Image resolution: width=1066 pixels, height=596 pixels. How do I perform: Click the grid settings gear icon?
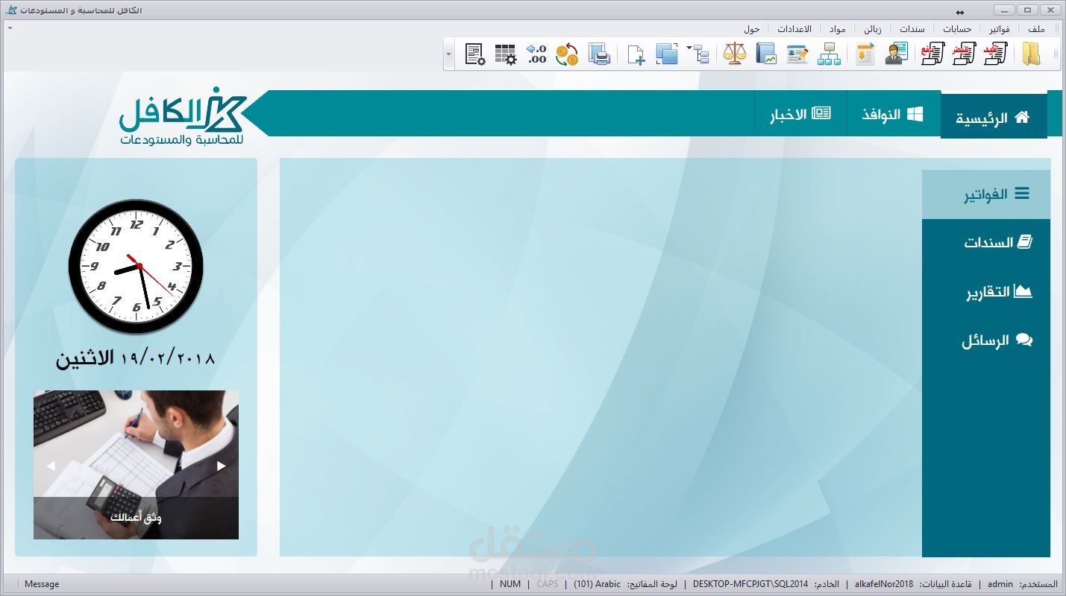(505, 54)
